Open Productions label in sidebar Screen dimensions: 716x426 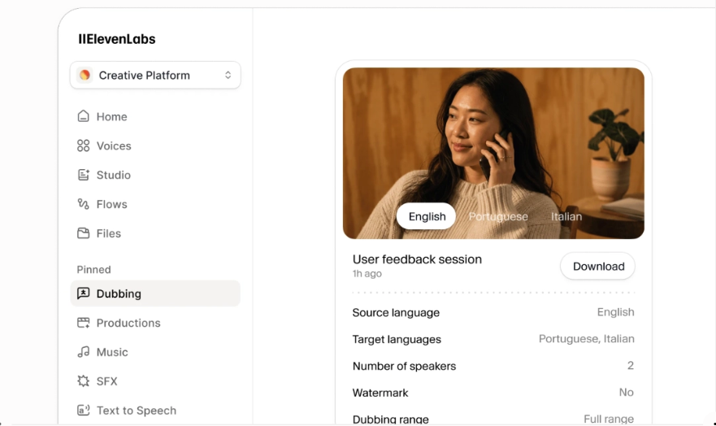click(x=128, y=323)
